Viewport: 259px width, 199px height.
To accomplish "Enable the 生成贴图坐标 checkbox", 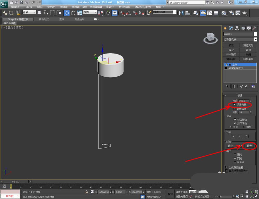I will tap(226, 167).
